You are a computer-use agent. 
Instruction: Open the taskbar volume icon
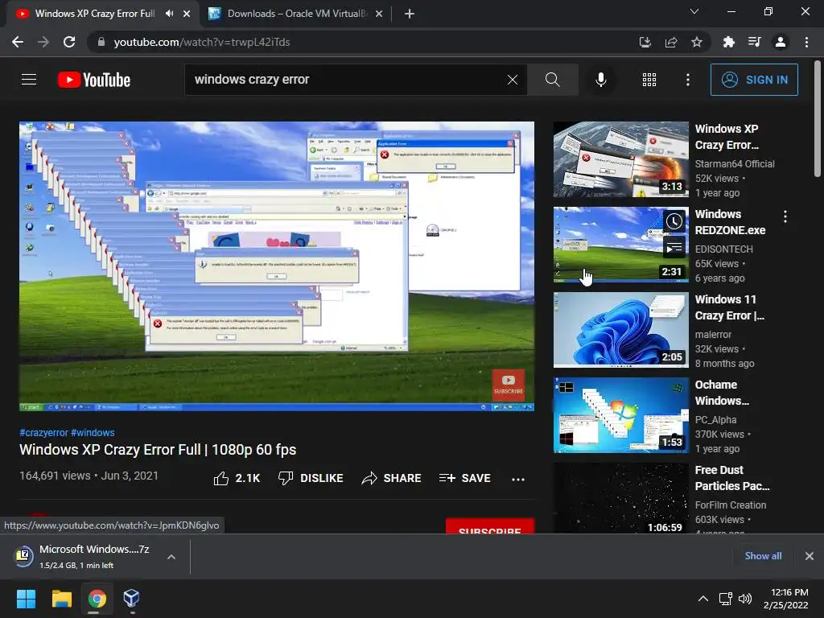coord(745,599)
